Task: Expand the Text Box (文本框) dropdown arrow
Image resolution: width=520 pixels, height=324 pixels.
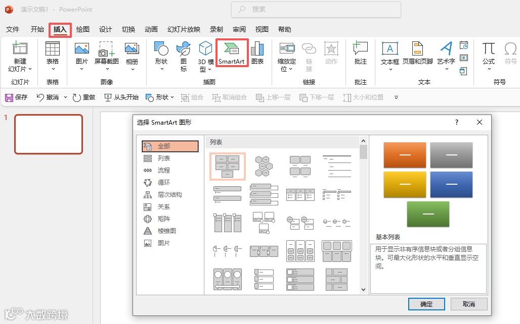Action: pyautogui.click(x=391, y=69)
